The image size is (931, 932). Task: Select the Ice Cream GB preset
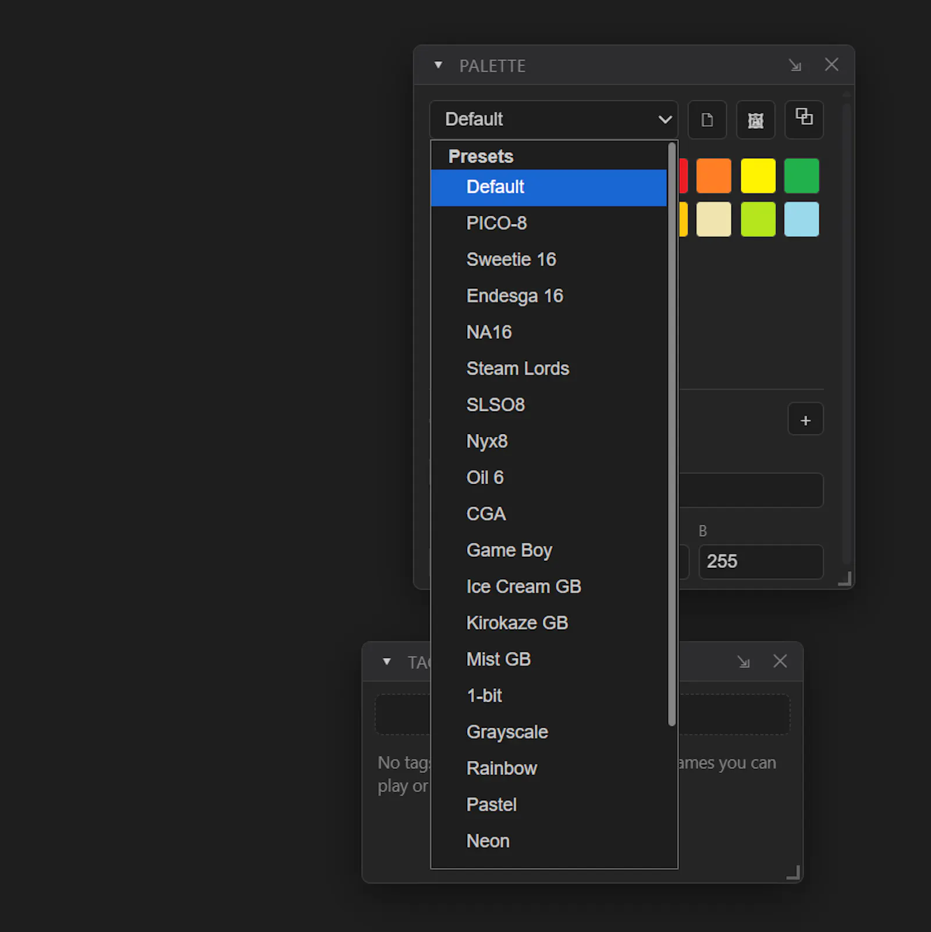point(549,587)
